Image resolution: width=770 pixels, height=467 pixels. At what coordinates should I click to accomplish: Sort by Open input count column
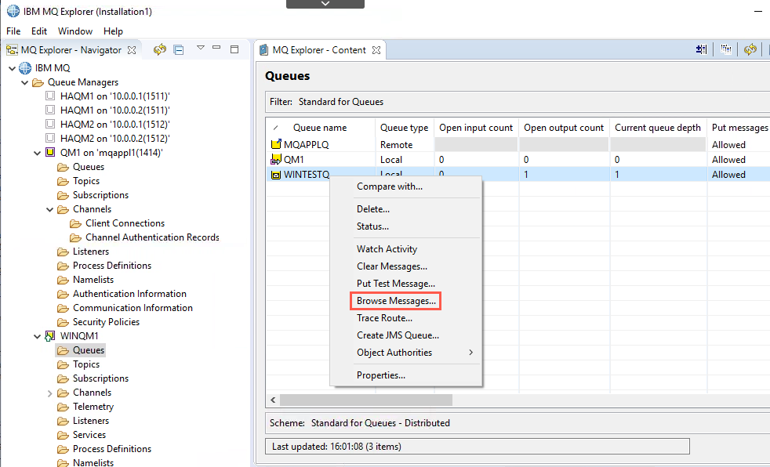[476, 128]
